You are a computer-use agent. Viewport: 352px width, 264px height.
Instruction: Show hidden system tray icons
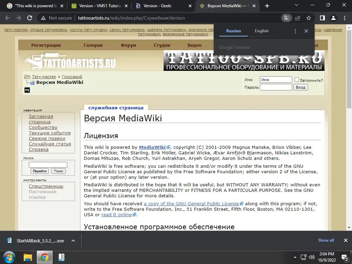(x=295, y=257)
